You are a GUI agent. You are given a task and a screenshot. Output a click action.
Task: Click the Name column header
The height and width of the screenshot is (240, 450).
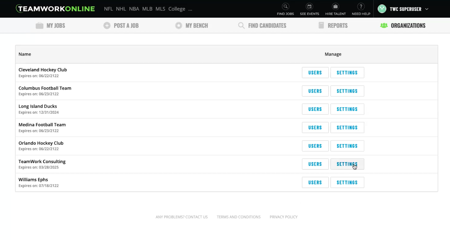click(x=25, y=54)
